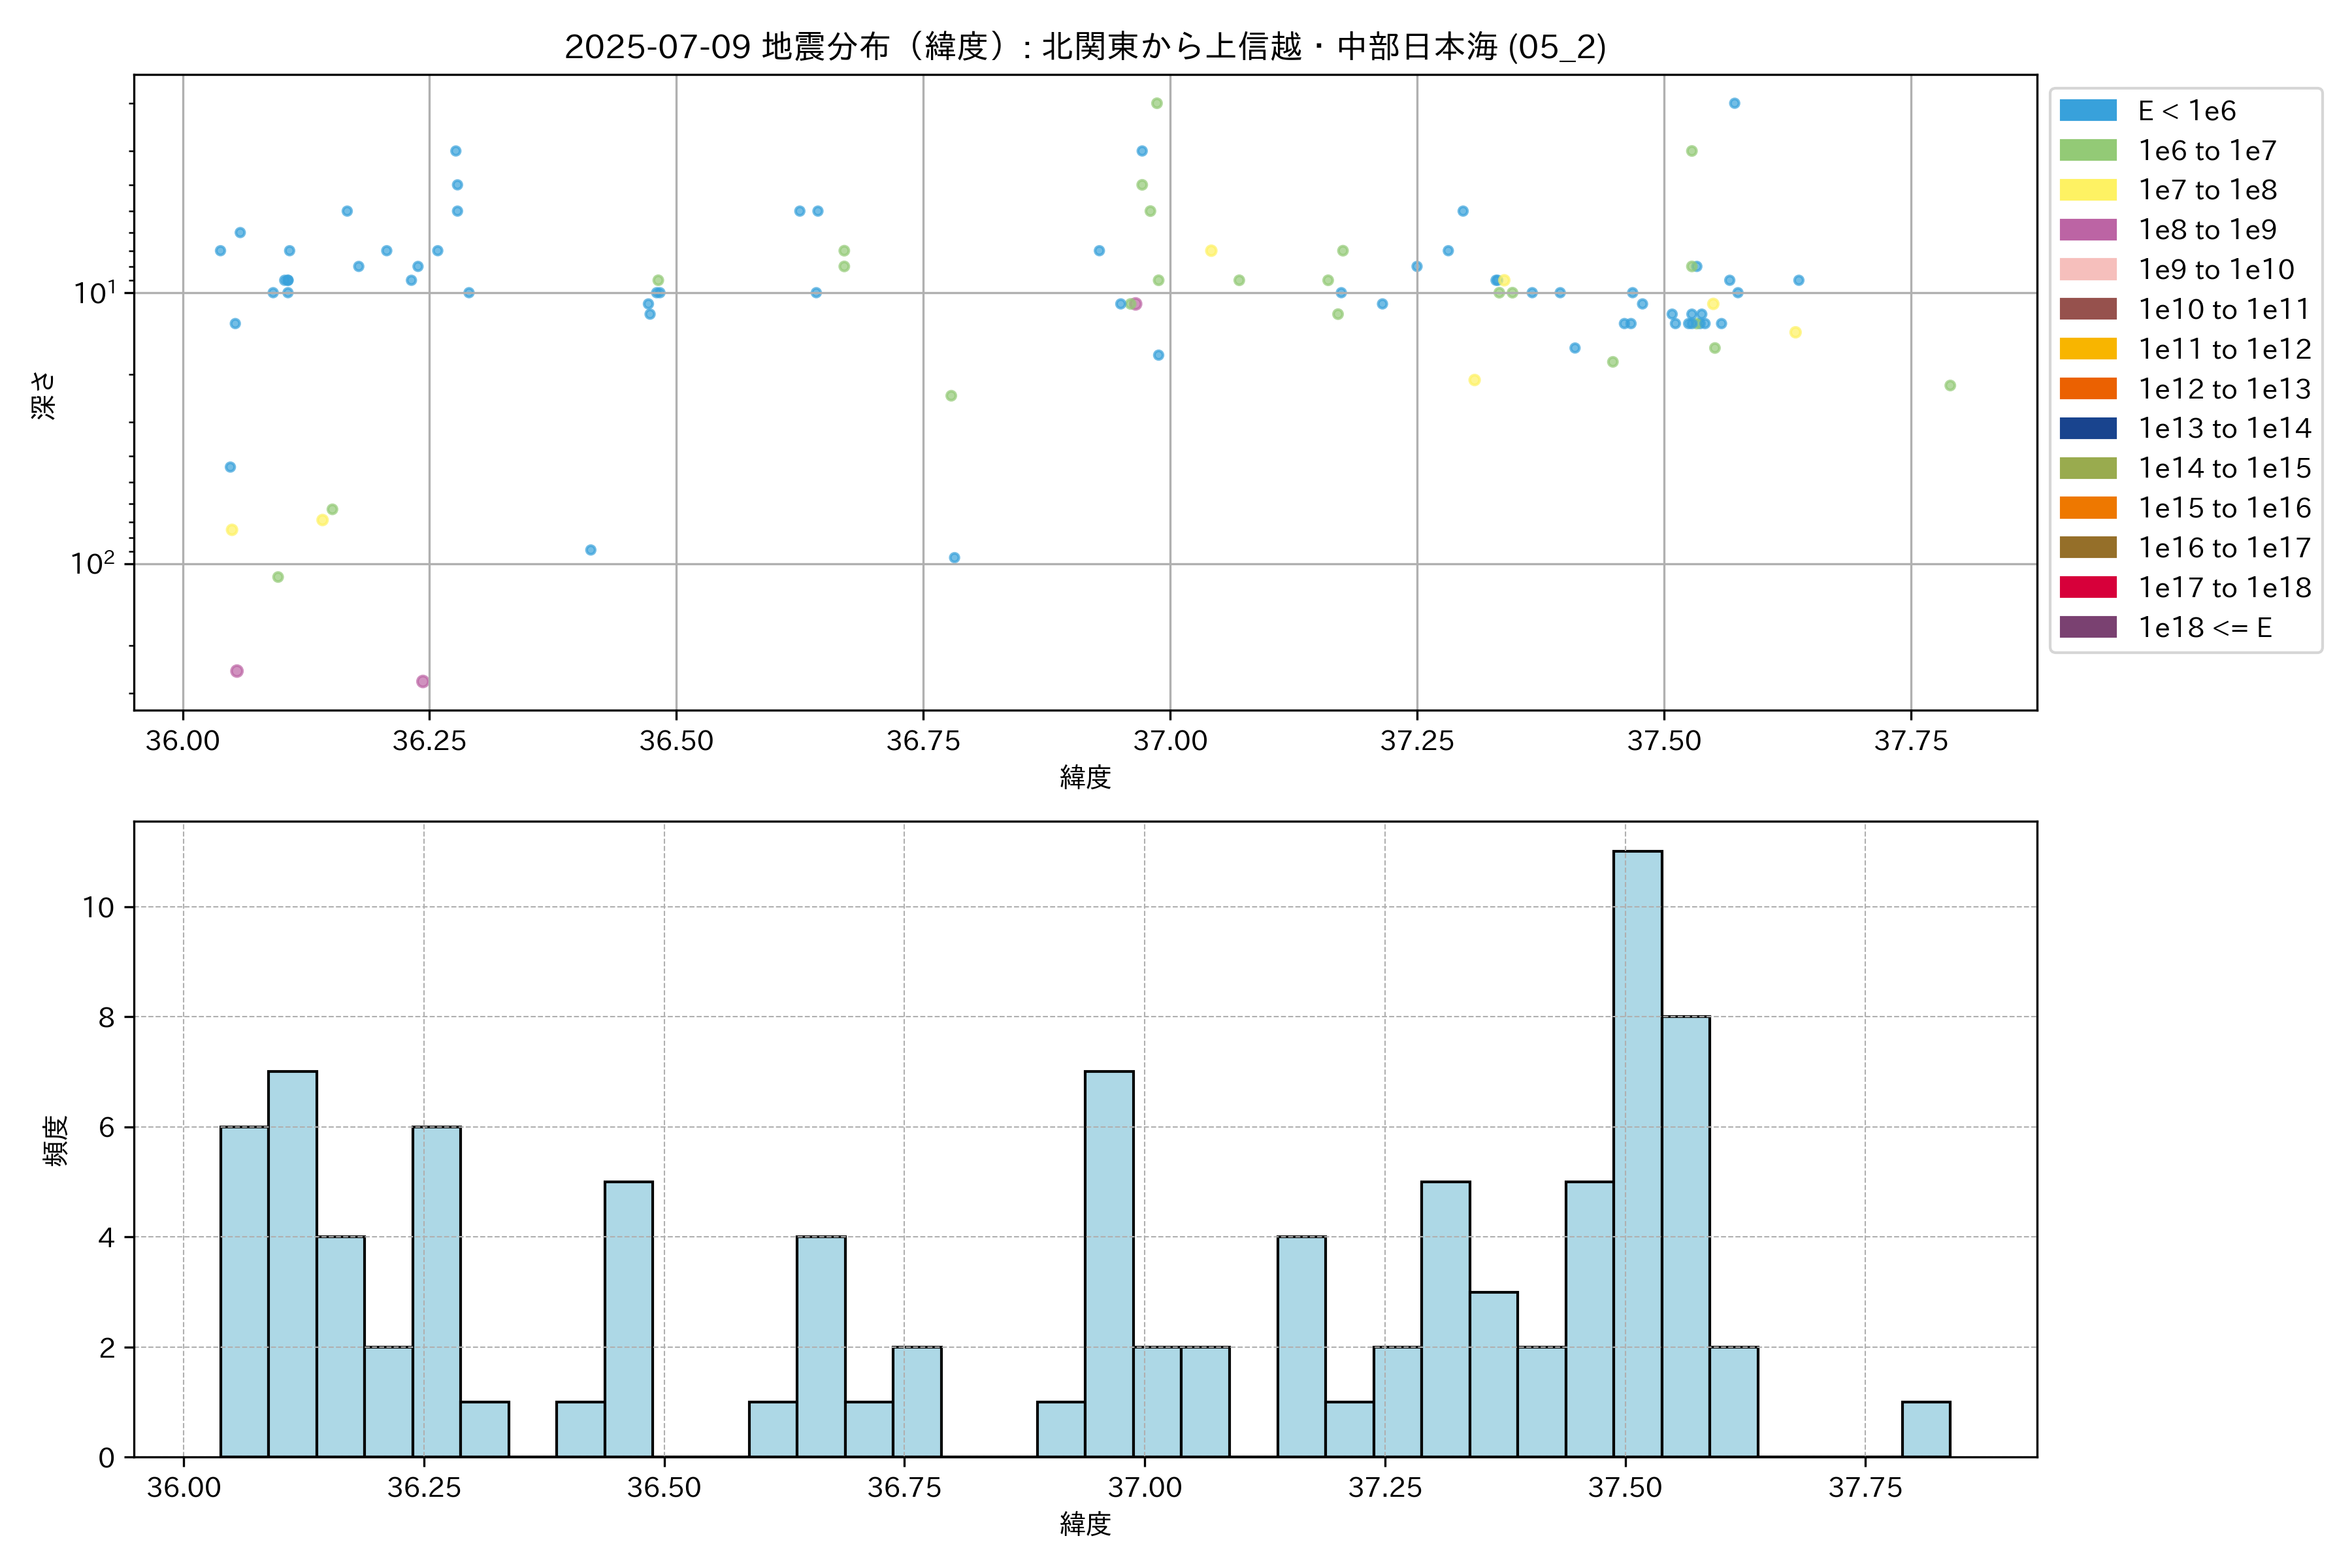Click the green 1e6 to 1e7 swatch
Image resolution: width=2352 pixels, height=1568 pixels.
pyautogui.click(x=2087, y=151)
